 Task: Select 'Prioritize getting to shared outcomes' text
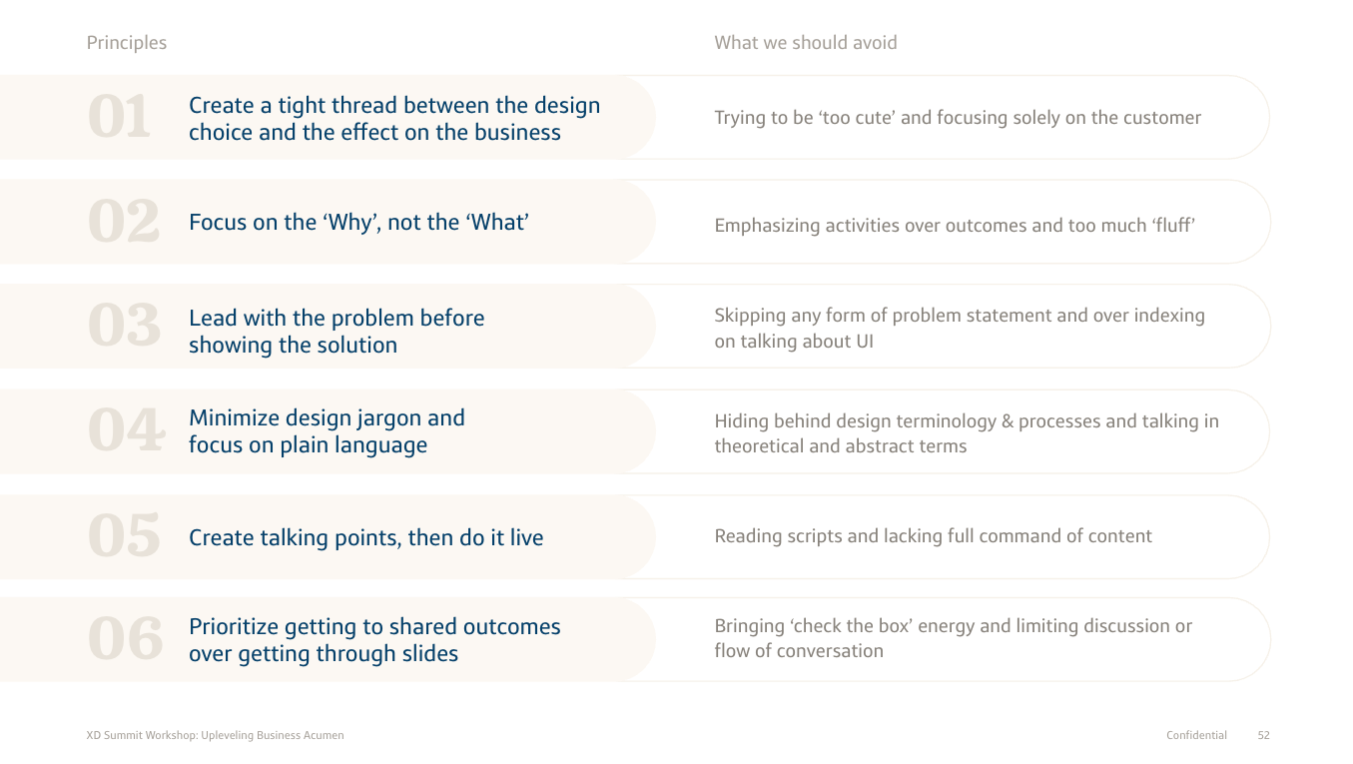[374, 640]
